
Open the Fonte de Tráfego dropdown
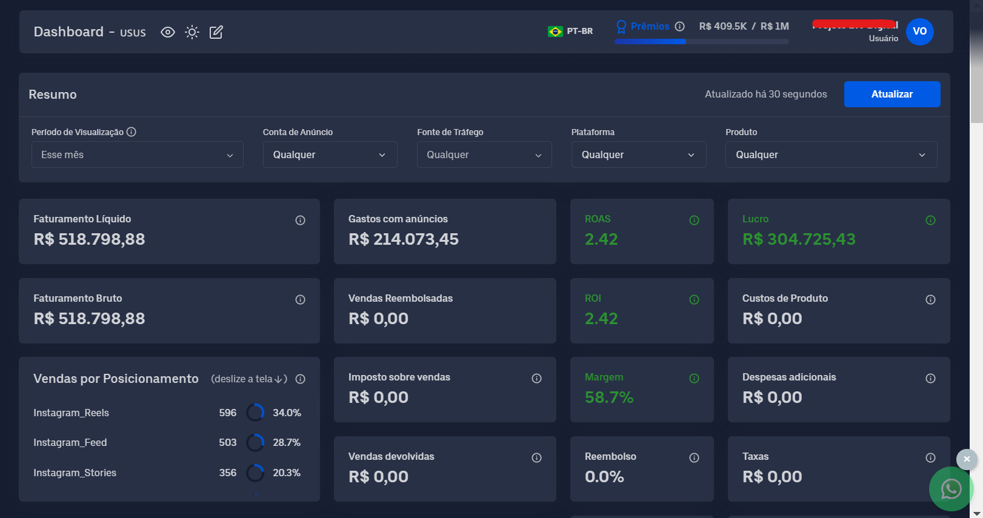click(x=484, y=154)
